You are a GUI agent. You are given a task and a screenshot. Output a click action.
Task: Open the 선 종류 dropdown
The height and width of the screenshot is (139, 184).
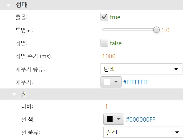coord(143,132)
